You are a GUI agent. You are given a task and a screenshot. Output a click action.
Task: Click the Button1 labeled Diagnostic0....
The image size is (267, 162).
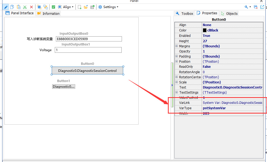click(63, 86)
